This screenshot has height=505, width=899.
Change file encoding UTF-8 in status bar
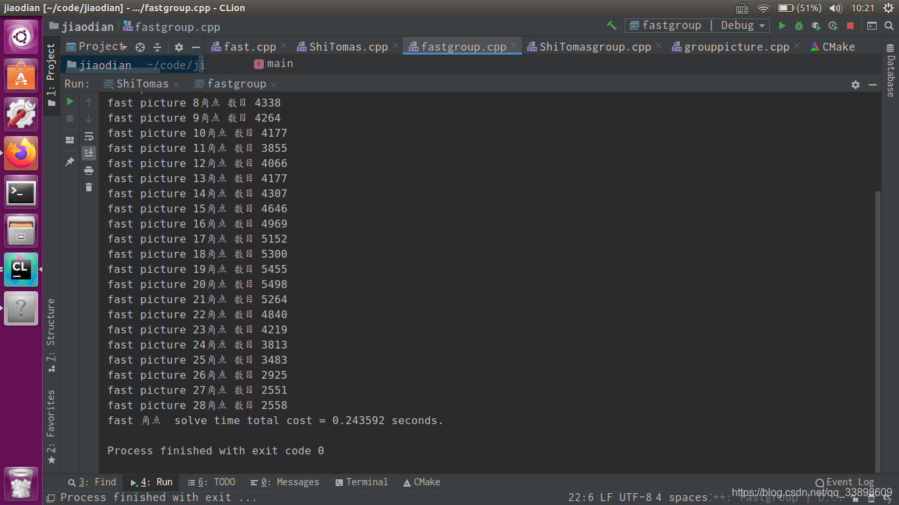pyautogui.click(x=635, y=498)
